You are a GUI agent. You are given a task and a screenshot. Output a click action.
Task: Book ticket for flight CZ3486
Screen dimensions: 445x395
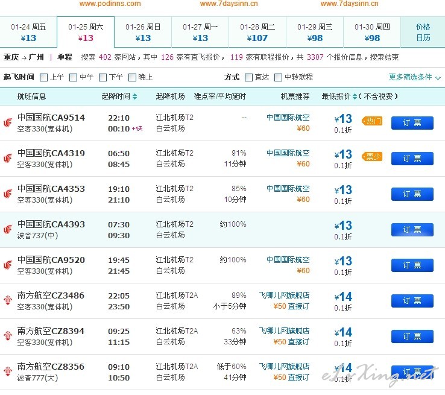click(412, 301)
